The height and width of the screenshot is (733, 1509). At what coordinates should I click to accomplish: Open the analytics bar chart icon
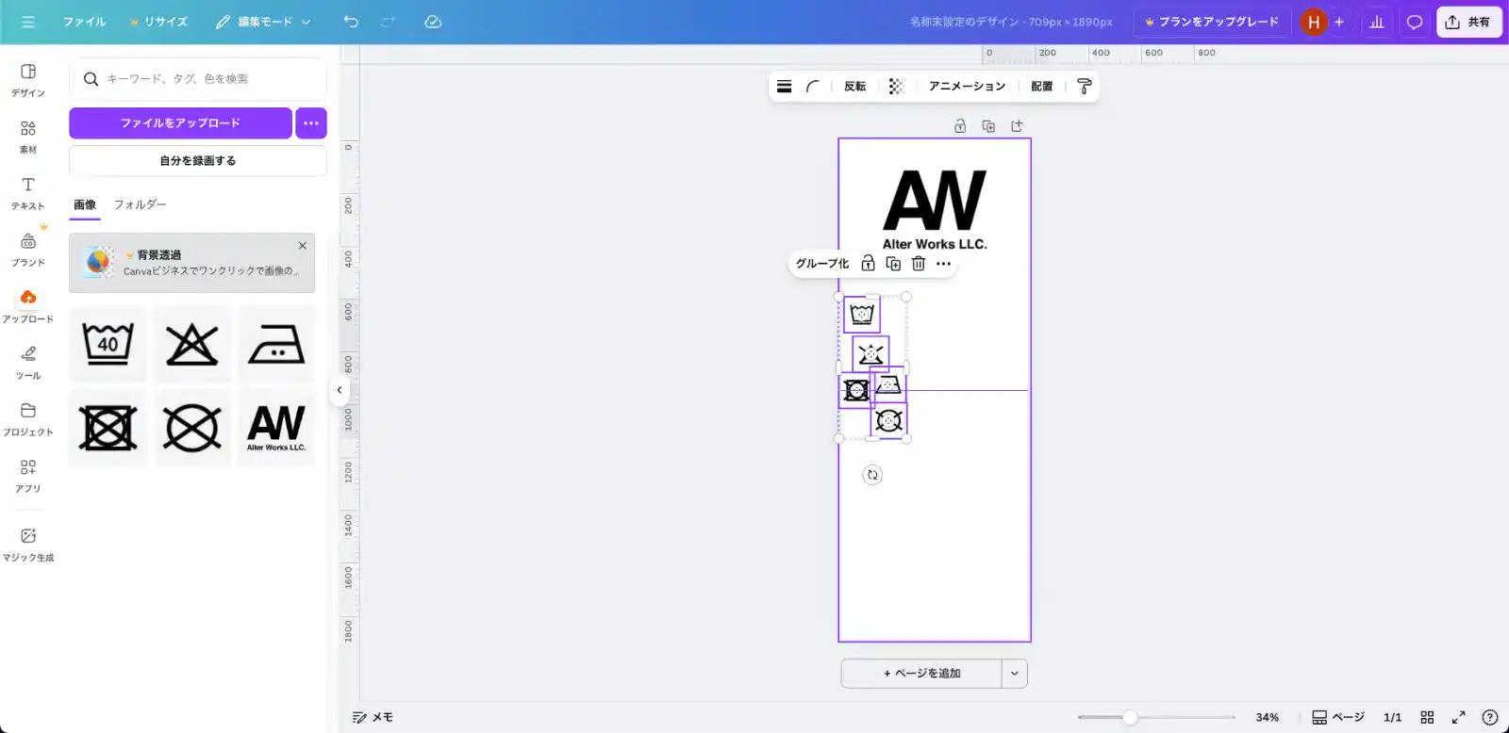pos(1376,22)
